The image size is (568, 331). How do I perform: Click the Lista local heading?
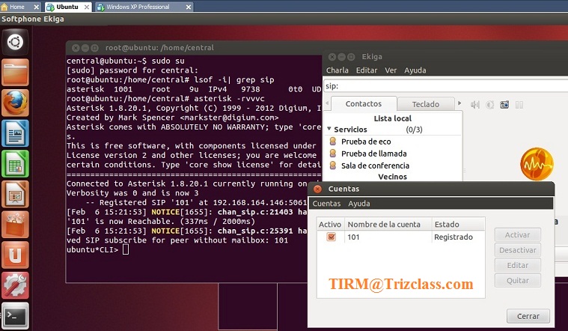(x=393, y=118)
